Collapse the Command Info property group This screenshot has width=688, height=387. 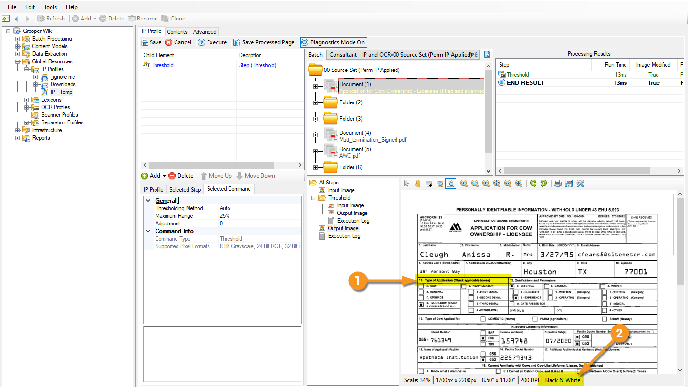[148, 231]
